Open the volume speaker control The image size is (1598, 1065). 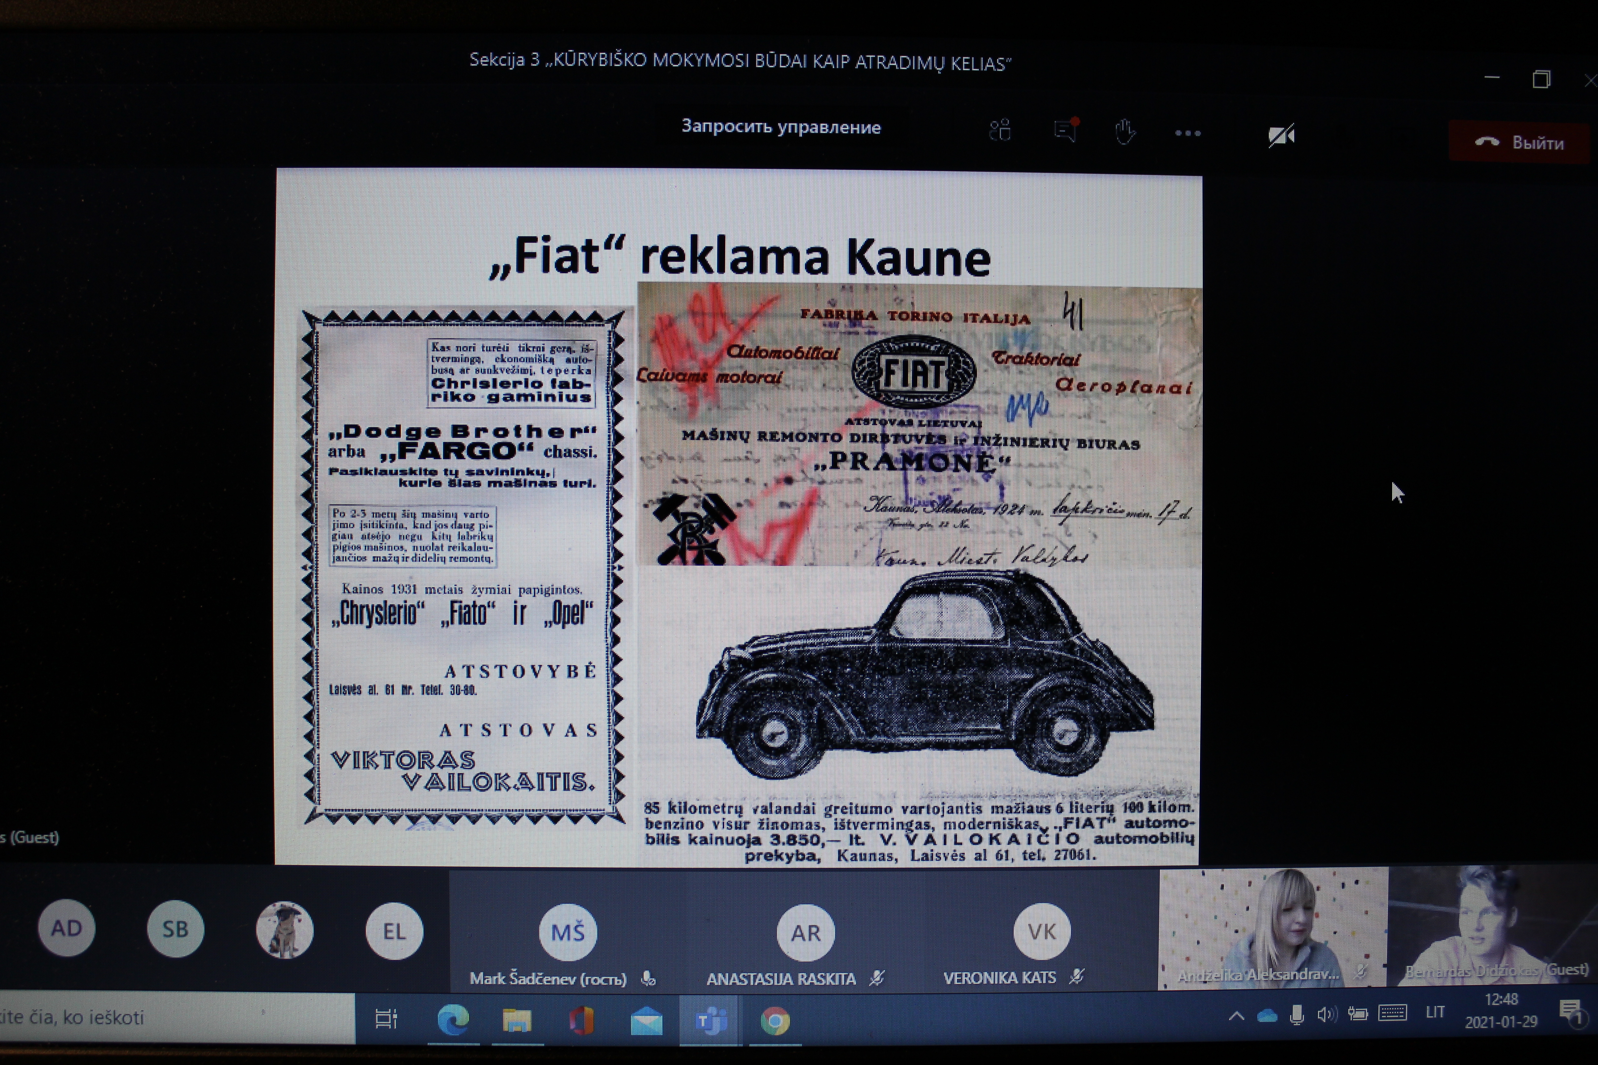[x=1327, y=1015]
